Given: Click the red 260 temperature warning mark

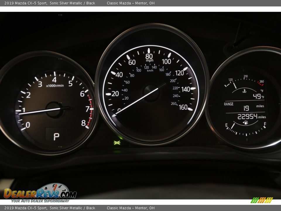Looking at the screenshot, I should tap(261, 82).
